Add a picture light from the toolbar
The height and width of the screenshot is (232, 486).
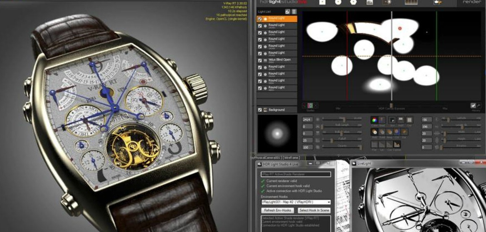click(x=370, y=2)
